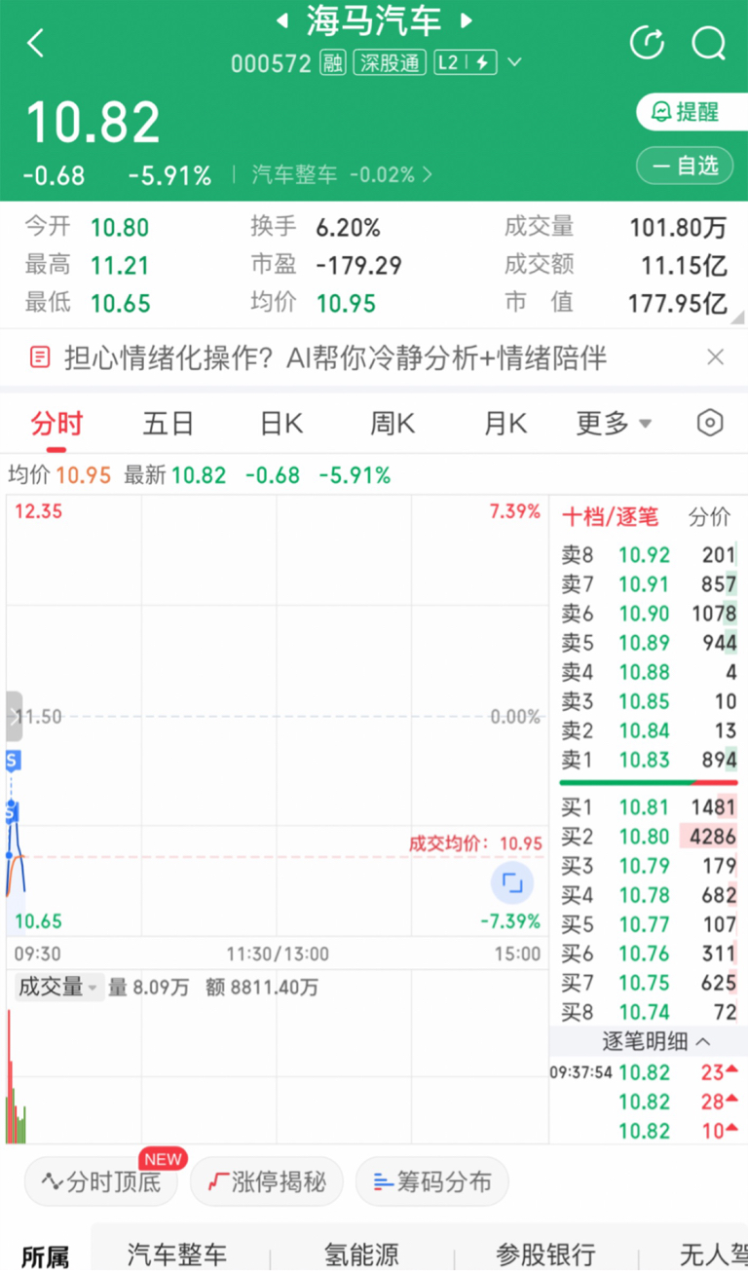Open 汽车整车 sector at bottom row
The width and height of the screenshot is (748, 1271).
pyautogui.click(x=177, y=1254)
